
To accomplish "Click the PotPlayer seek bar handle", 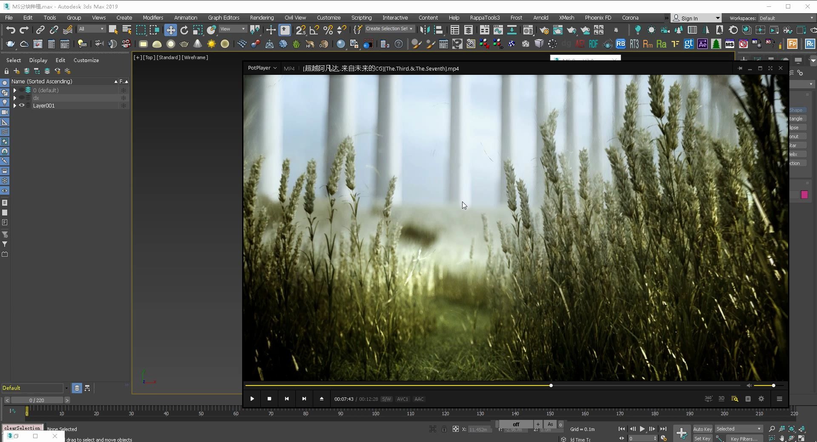I will coord(551,385).
